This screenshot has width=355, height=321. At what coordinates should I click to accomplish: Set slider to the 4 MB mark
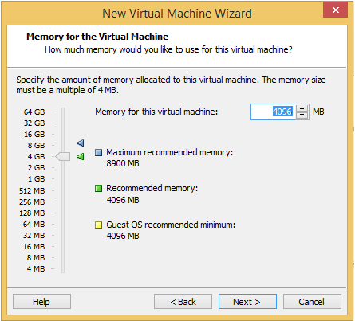point(63,268)
